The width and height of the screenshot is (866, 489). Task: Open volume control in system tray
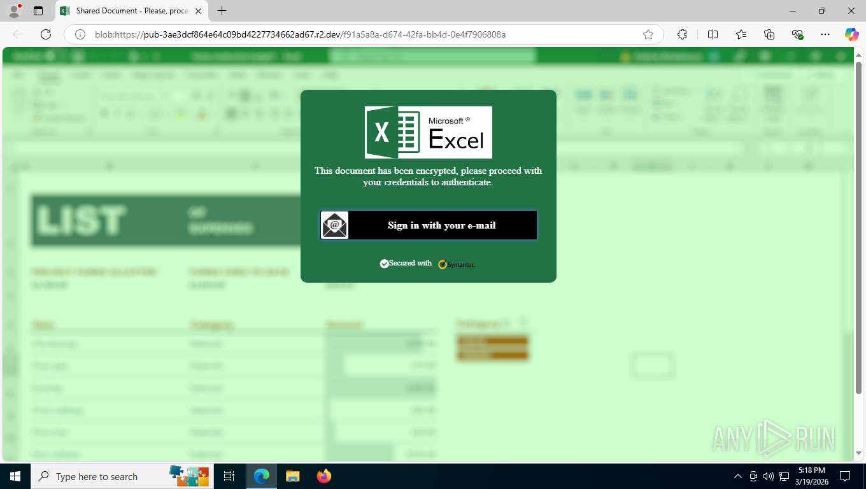click(769, 476)
